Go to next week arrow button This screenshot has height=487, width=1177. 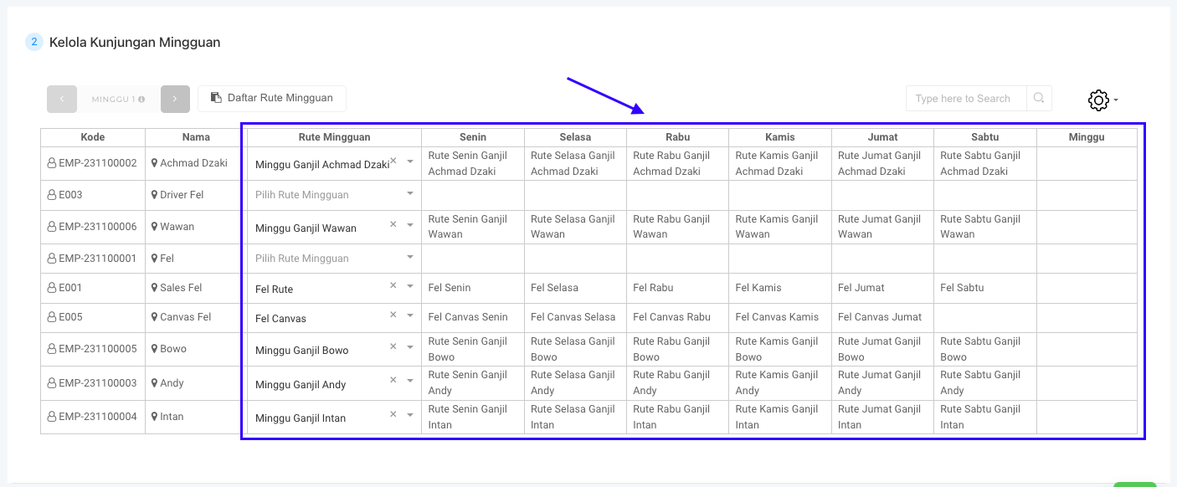tap(175, 99)
